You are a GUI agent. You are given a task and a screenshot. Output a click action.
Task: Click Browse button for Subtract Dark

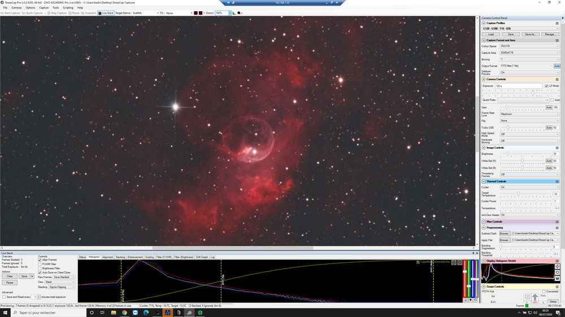[505, 234]
